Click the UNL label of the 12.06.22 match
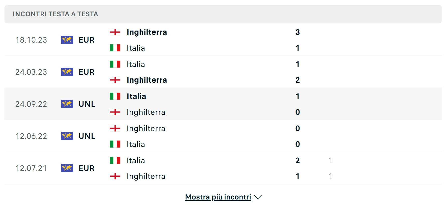 point(87,136)
